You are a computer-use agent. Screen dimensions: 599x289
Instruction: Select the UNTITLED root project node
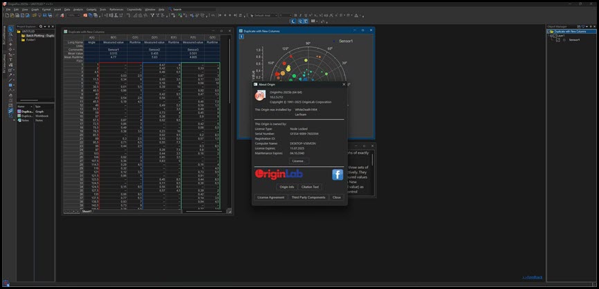tap(26, 31)
